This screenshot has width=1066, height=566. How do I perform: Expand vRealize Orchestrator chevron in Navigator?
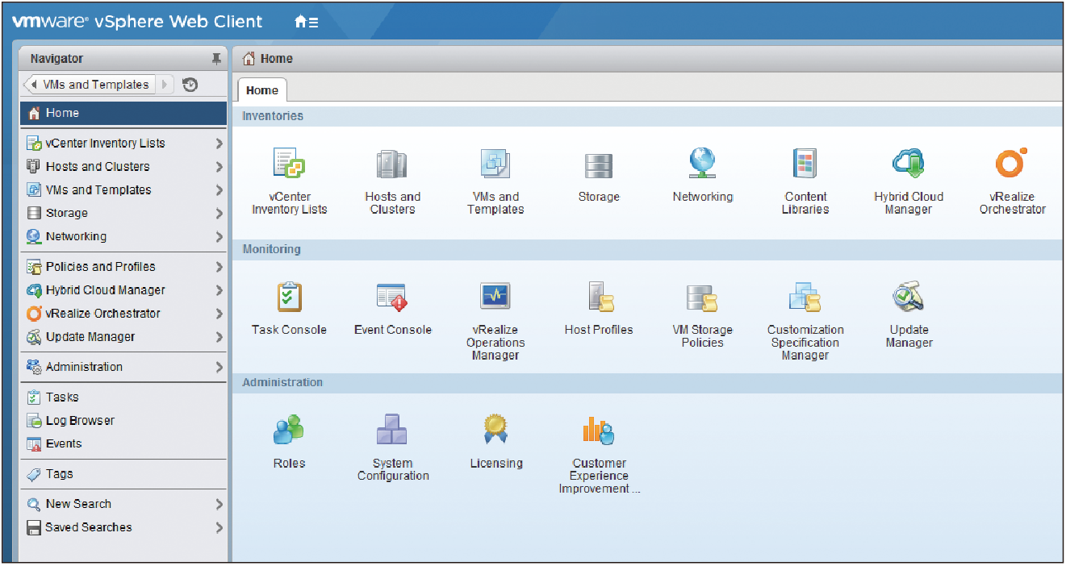pyautogui.click(x=219, y=314)
